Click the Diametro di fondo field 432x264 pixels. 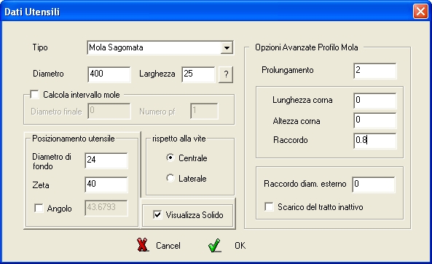point(106,160)
